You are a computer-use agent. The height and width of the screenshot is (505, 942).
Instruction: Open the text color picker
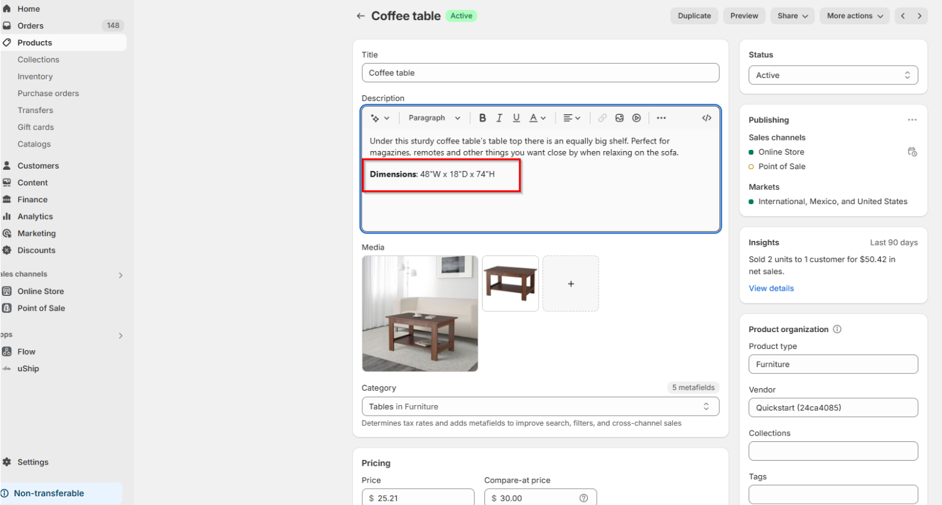(x=536, y=117)
